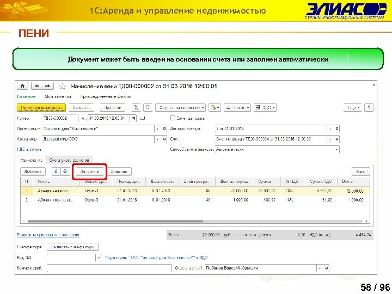Open the toolbar Еще menu at top right
392x294 pixels.
[352, 107]
